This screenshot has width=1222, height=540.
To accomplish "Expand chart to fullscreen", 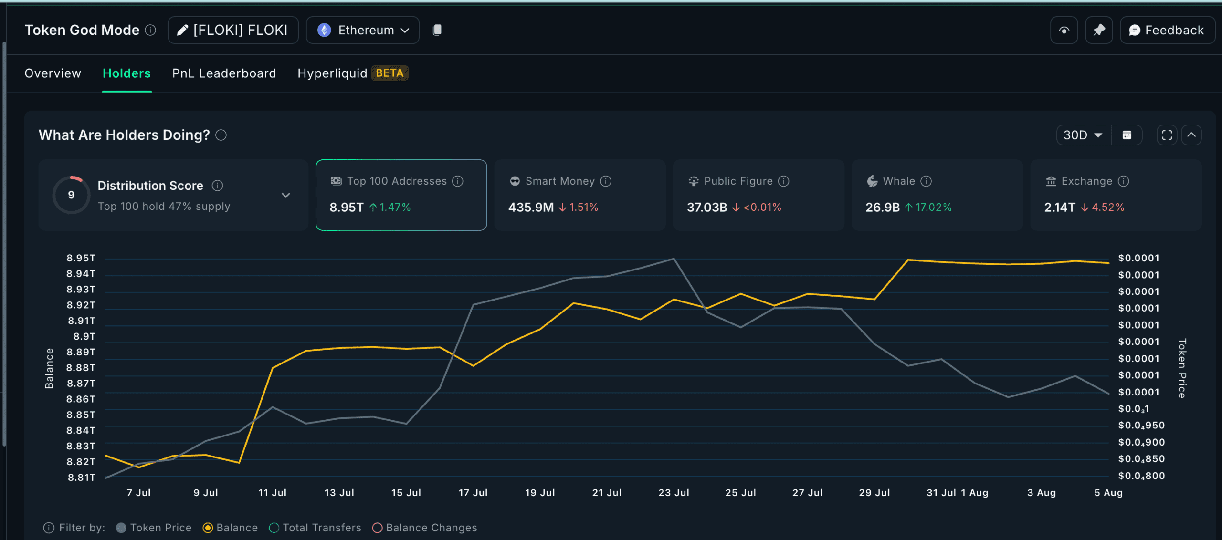I will 1167,135.
